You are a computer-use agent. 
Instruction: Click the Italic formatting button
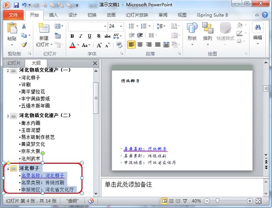(81, 36)
